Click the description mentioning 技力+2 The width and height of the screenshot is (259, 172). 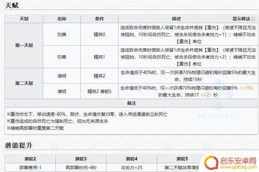click(x=188, y=57)
